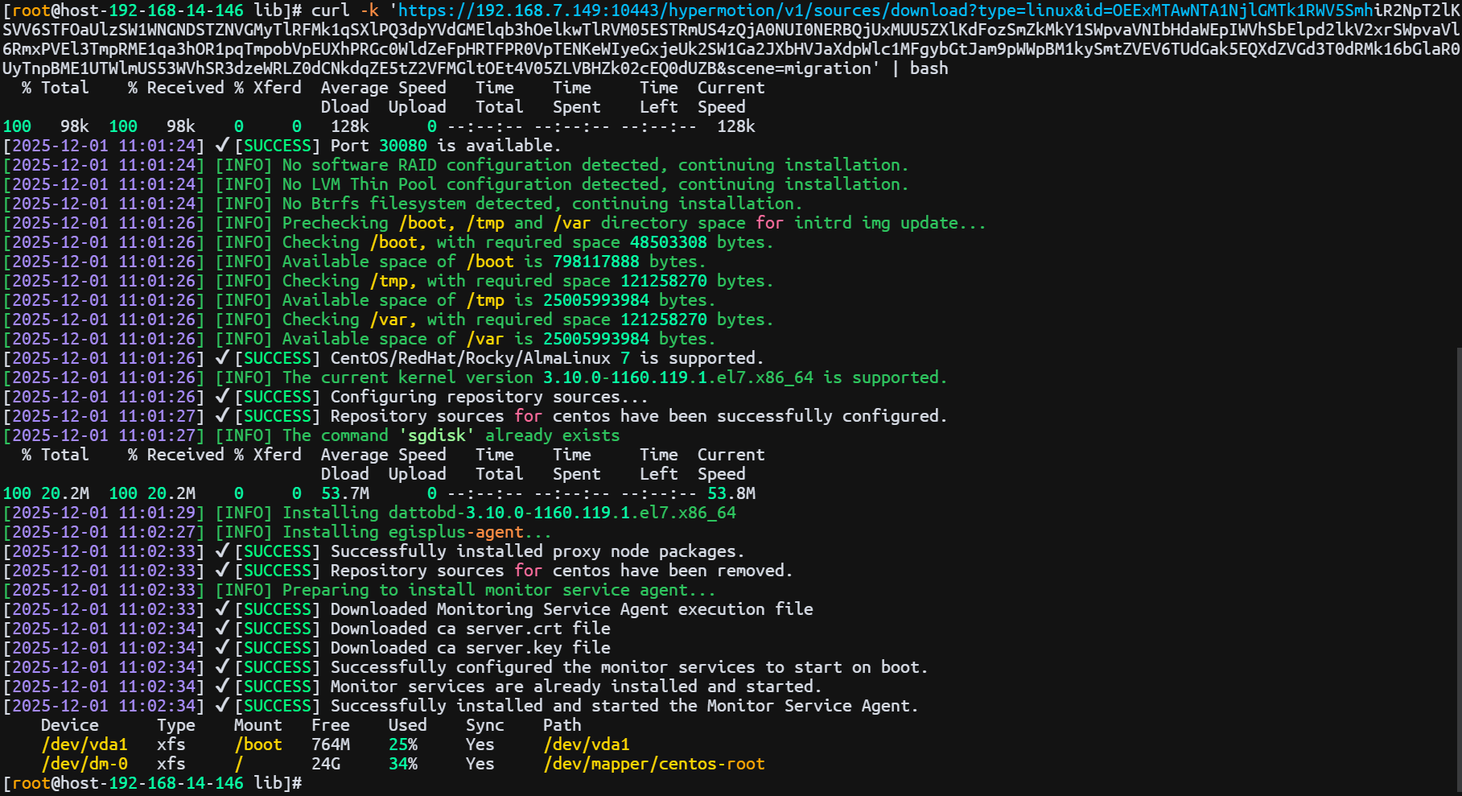Click the checkmark before 'CentOS/RedHat/Rocky/AlmaLinux 7 is supported'
The width and height of the screenshot is (1462, 796).
click(222, 358)
